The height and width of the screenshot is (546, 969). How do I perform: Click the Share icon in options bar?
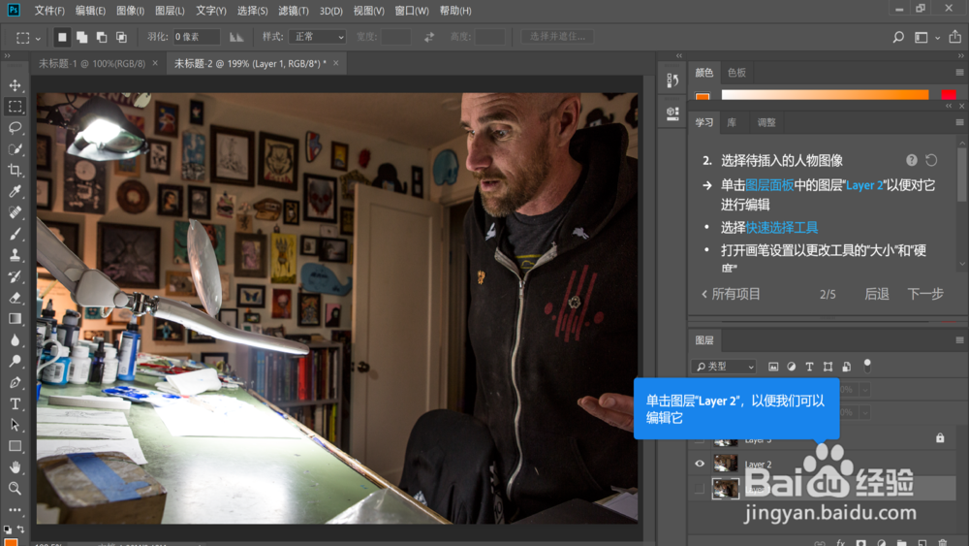(x=954, y=37)
